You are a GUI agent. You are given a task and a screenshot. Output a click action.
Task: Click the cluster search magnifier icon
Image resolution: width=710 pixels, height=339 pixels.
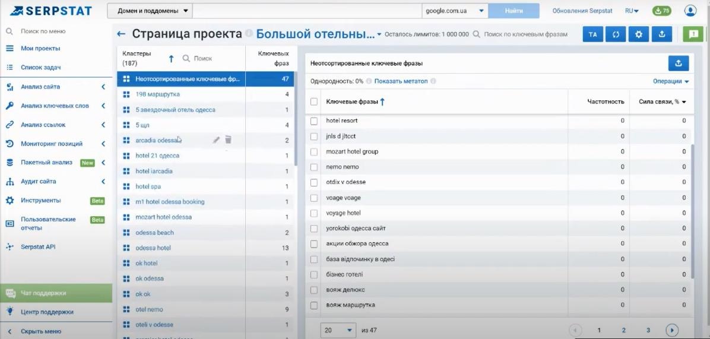click(x=186, y=58)
